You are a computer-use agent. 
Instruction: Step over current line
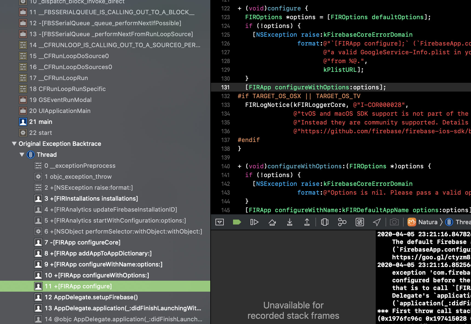tap(272, 222)
